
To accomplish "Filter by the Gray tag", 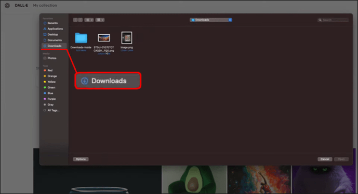I will 49,105.
